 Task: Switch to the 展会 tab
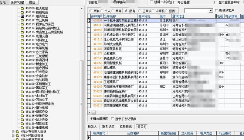32,2
